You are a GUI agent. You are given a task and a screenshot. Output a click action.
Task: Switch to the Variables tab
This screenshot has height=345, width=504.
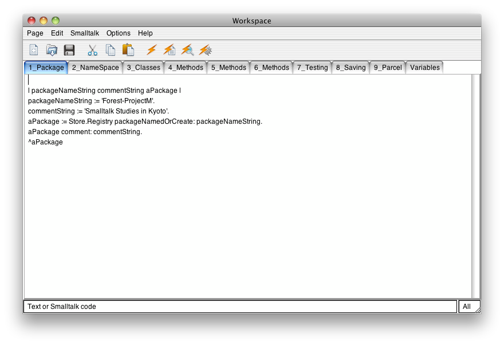424,68
